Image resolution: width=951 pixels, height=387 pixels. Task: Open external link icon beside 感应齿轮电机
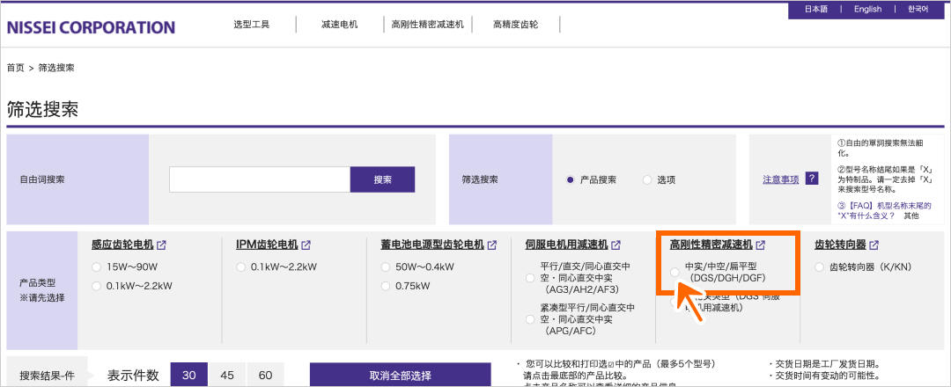tap(162, 245)
